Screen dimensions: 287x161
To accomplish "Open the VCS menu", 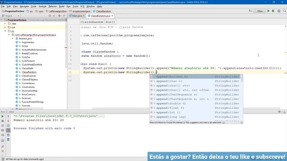I will 82,6.
